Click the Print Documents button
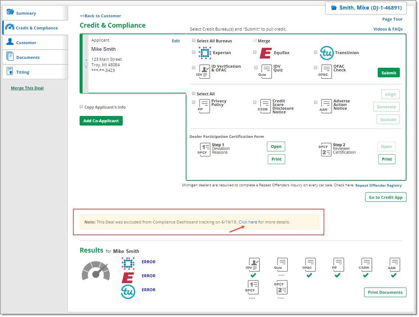Screen dimensions: 419x317 coord(385,292)
